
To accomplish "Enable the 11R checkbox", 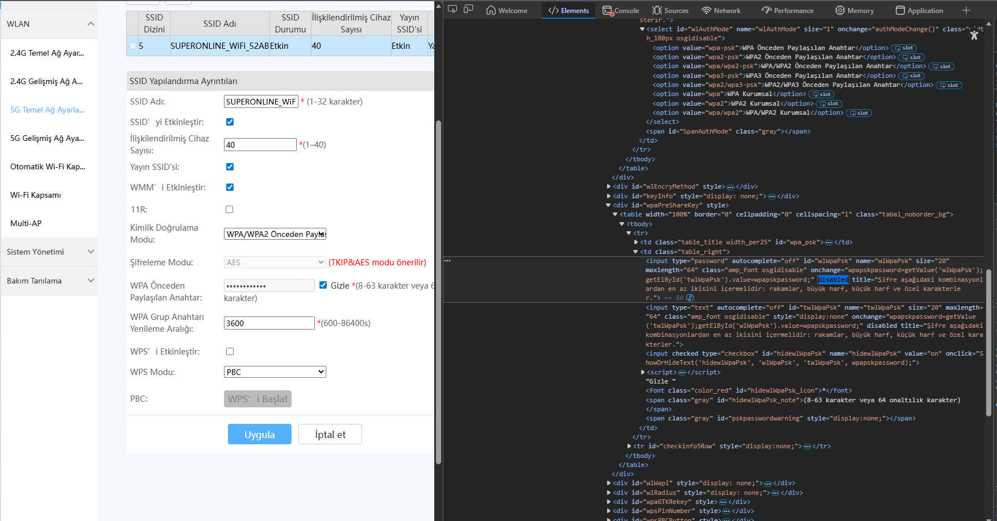I will coord(230,210).
